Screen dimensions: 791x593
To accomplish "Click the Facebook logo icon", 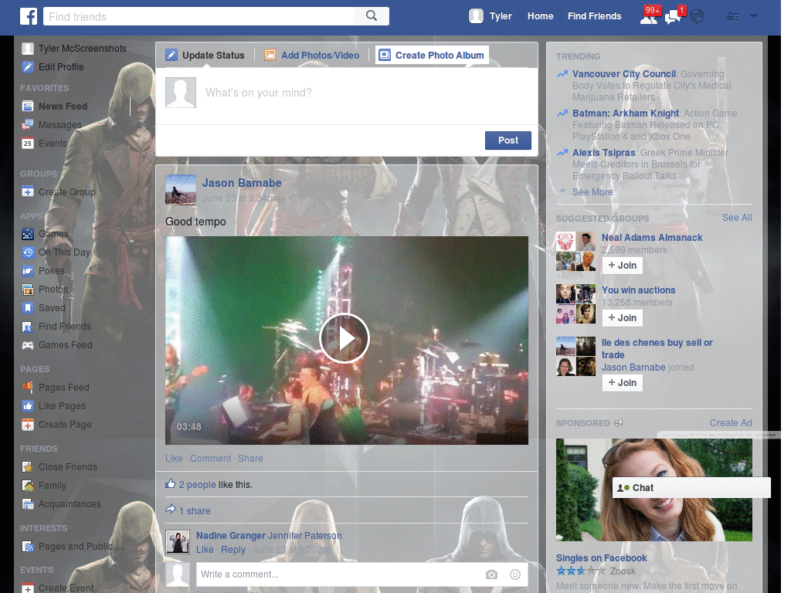I will click(29, 16).
